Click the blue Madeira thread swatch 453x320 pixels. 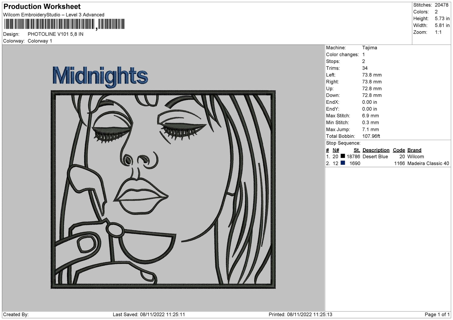pos(343,163)
